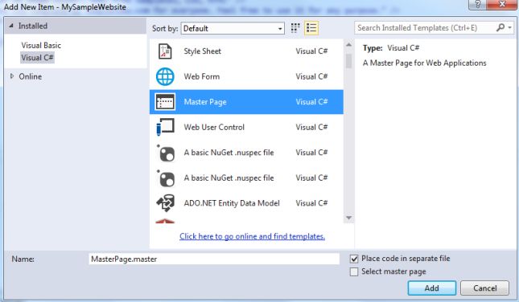Open the Sort by Default dropdown
This screenshot has height=302, width=519.
[233, 28]
